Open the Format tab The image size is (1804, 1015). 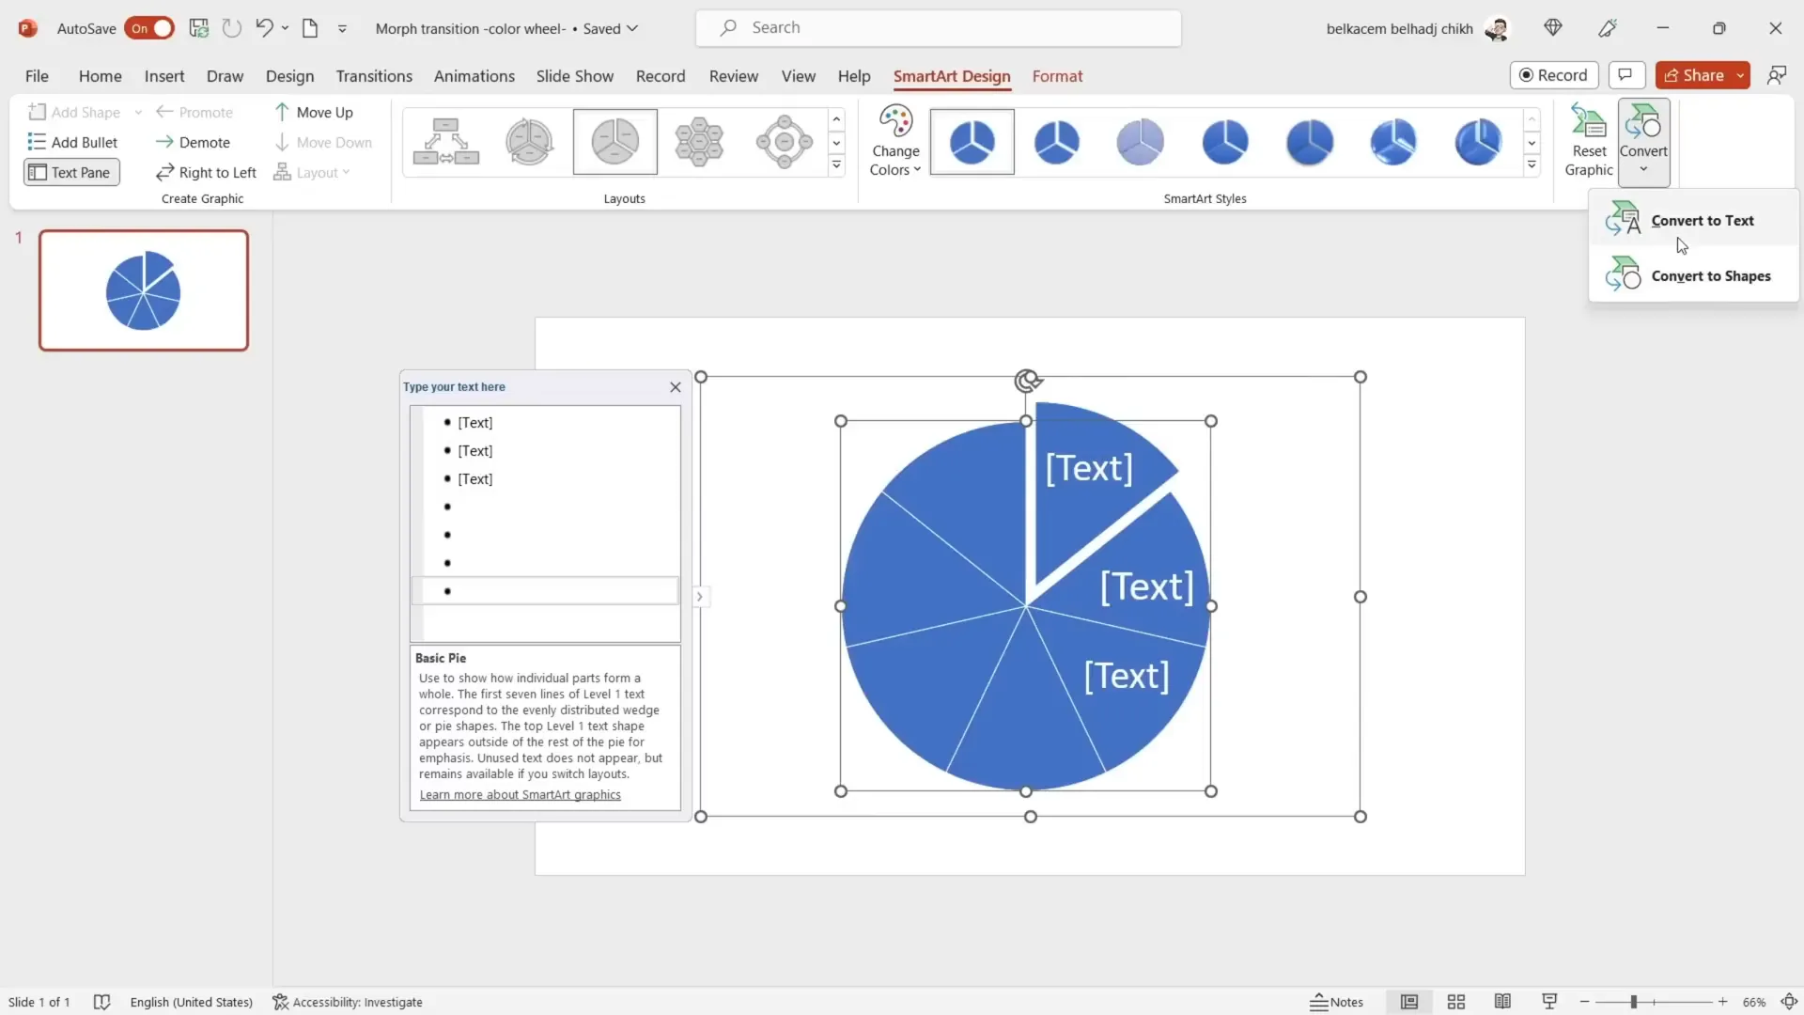click(x=1057, y=76)
